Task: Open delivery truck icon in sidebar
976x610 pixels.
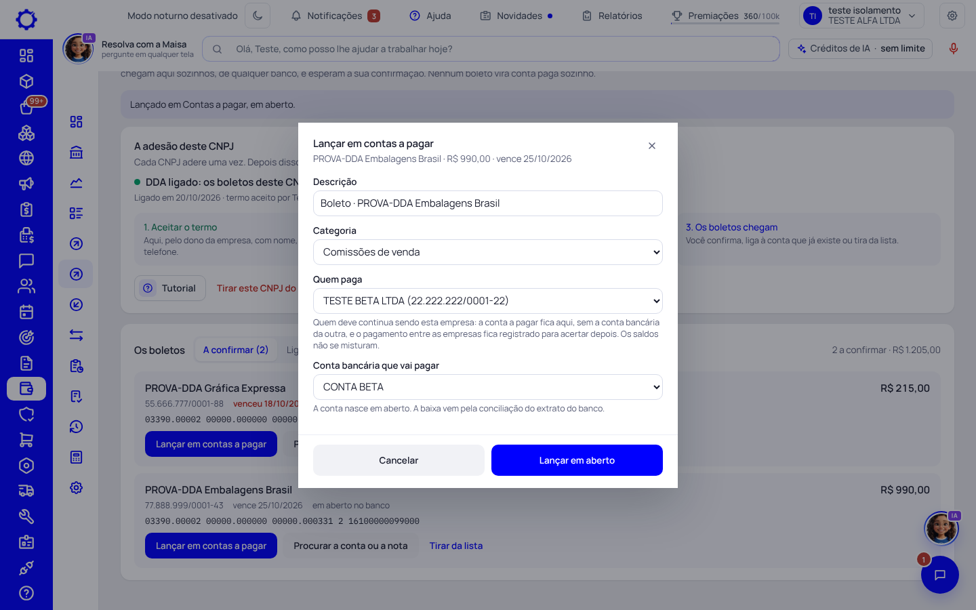Action: (26, 491)
